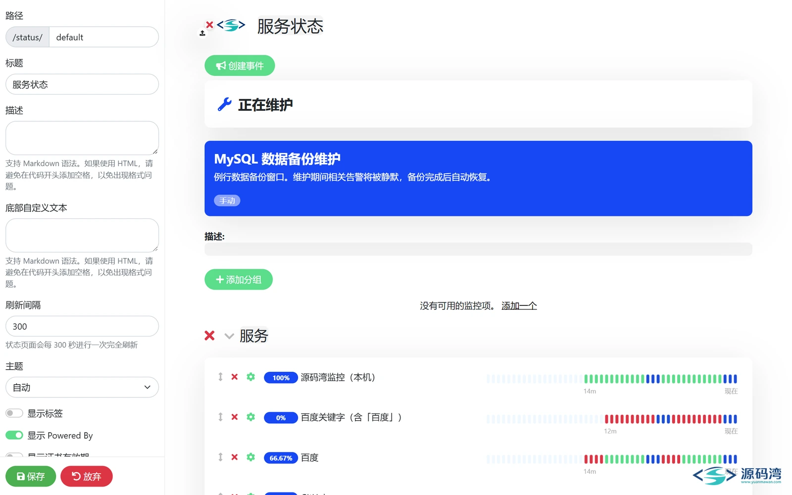Click the 创建事件 button
This screenshot has height=495, width=792.
pyautogui.click(x=240, y=65)
